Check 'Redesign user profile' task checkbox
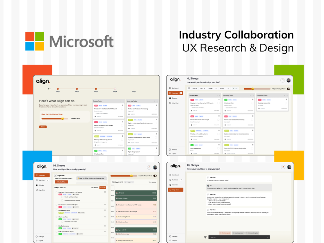 click(286, 103)
